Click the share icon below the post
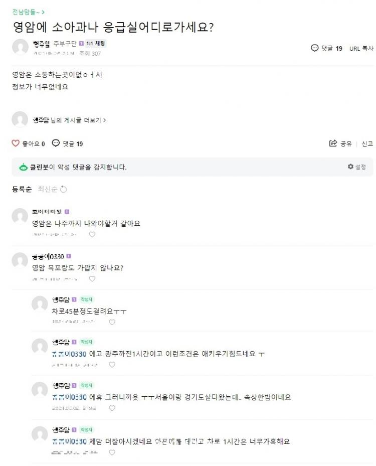Screen dimensions: 376x466 pyautogui.click(x=333, y=143)
